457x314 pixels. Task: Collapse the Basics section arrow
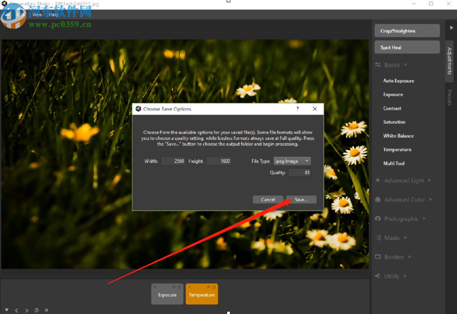[x=406, y=65]
